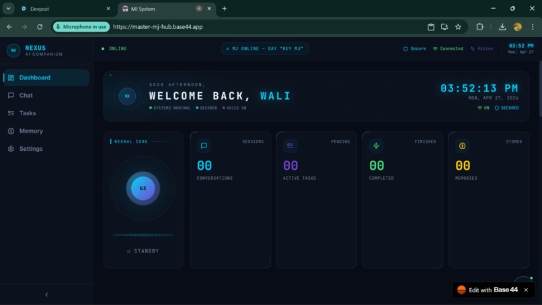Close the MJ System tab
Viewport: 542px width, 305px height.
(209, 9)
